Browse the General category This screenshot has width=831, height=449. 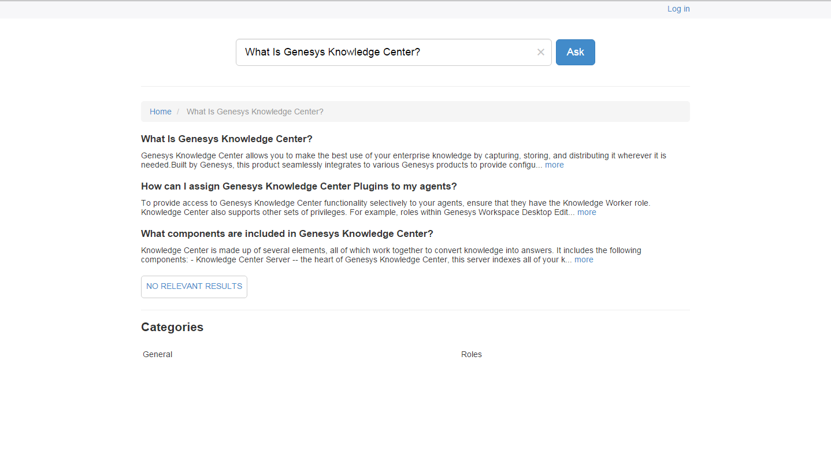(157, 354)
